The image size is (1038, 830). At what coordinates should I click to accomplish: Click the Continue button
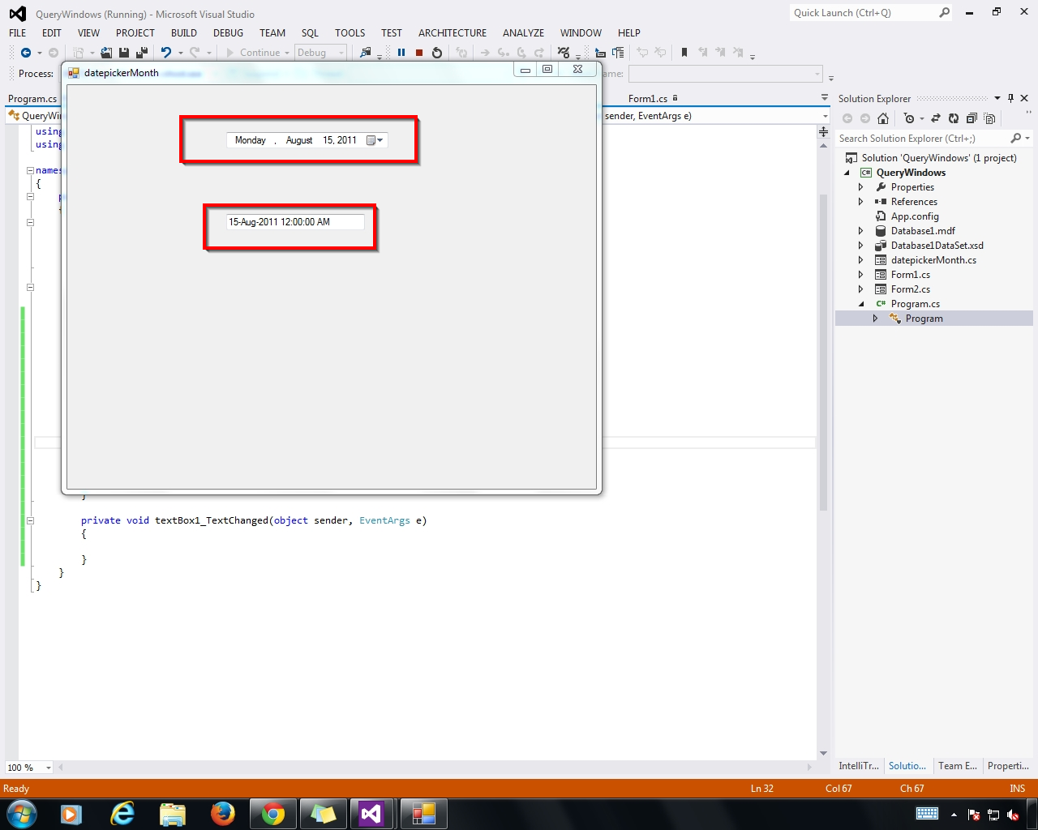click(257, 52)
